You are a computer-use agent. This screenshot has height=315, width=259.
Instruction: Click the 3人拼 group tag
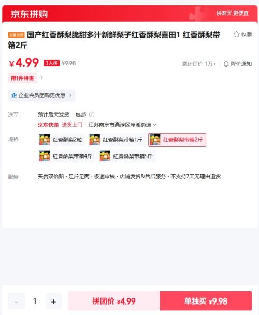pos(52,63)
